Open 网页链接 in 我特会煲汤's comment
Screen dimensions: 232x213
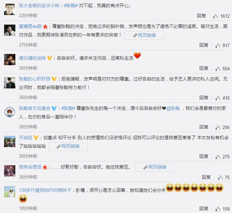pyautogui.click(x=155, y=167)
